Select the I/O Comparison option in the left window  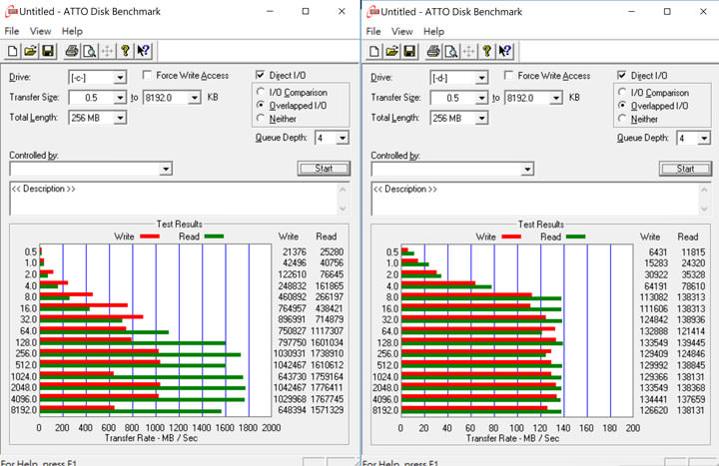coord(262,93)
